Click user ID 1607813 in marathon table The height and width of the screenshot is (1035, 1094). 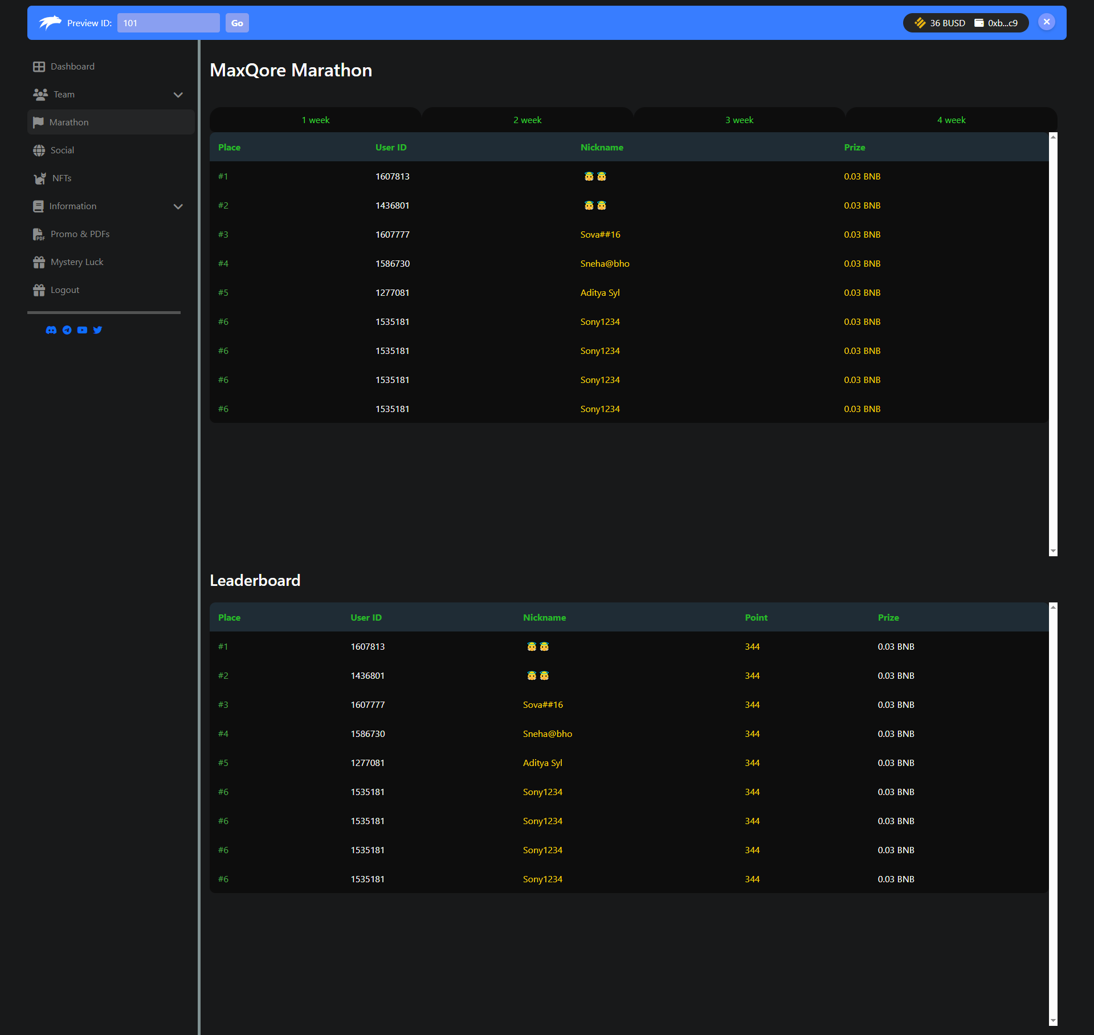tap(393, 177)
